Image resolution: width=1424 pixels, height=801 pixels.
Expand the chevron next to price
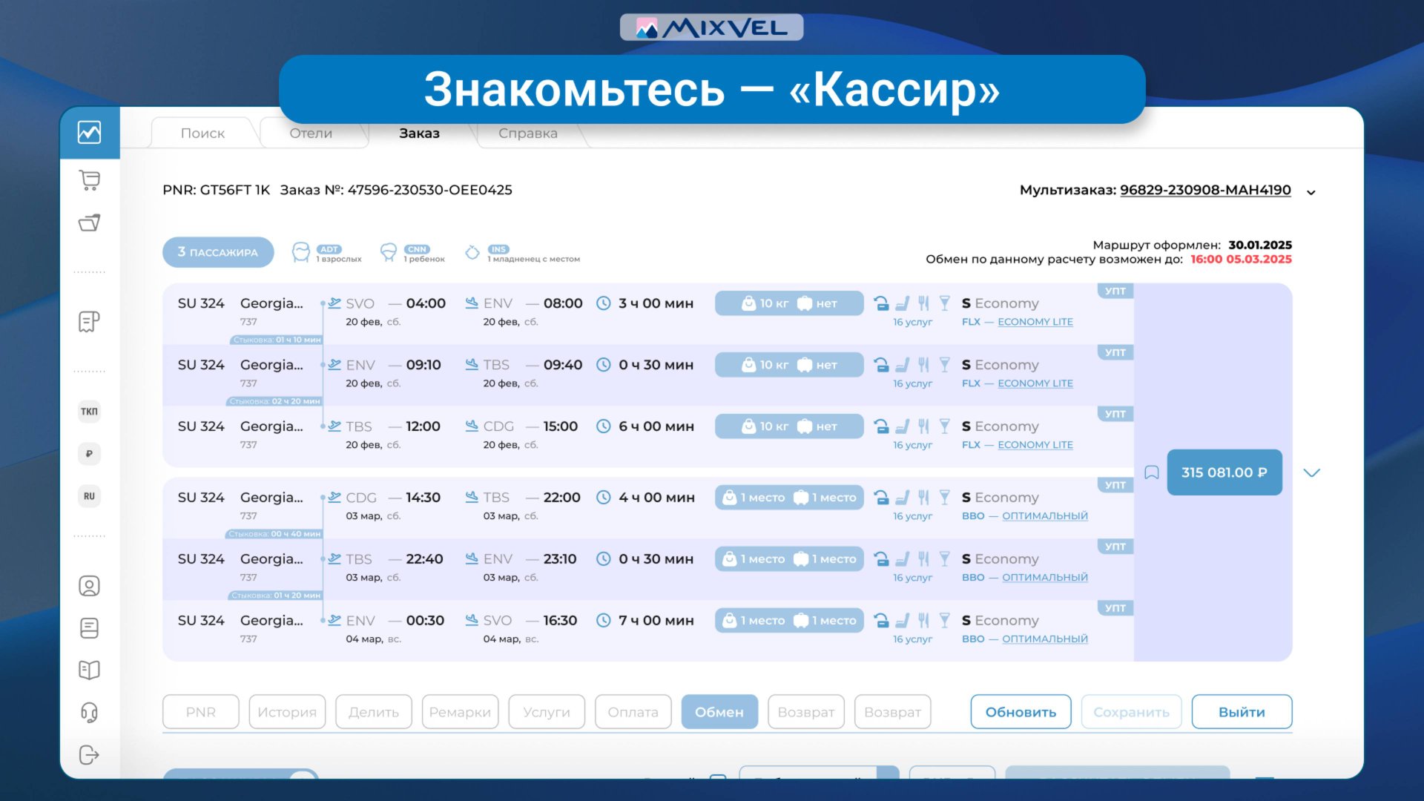pos(1311,472)
